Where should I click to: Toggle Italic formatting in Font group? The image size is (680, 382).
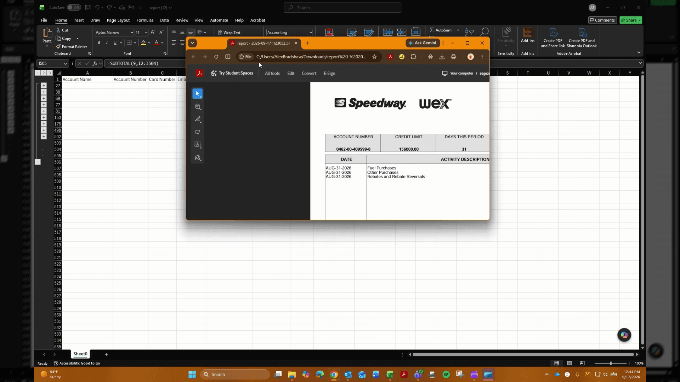coord(107,42)
